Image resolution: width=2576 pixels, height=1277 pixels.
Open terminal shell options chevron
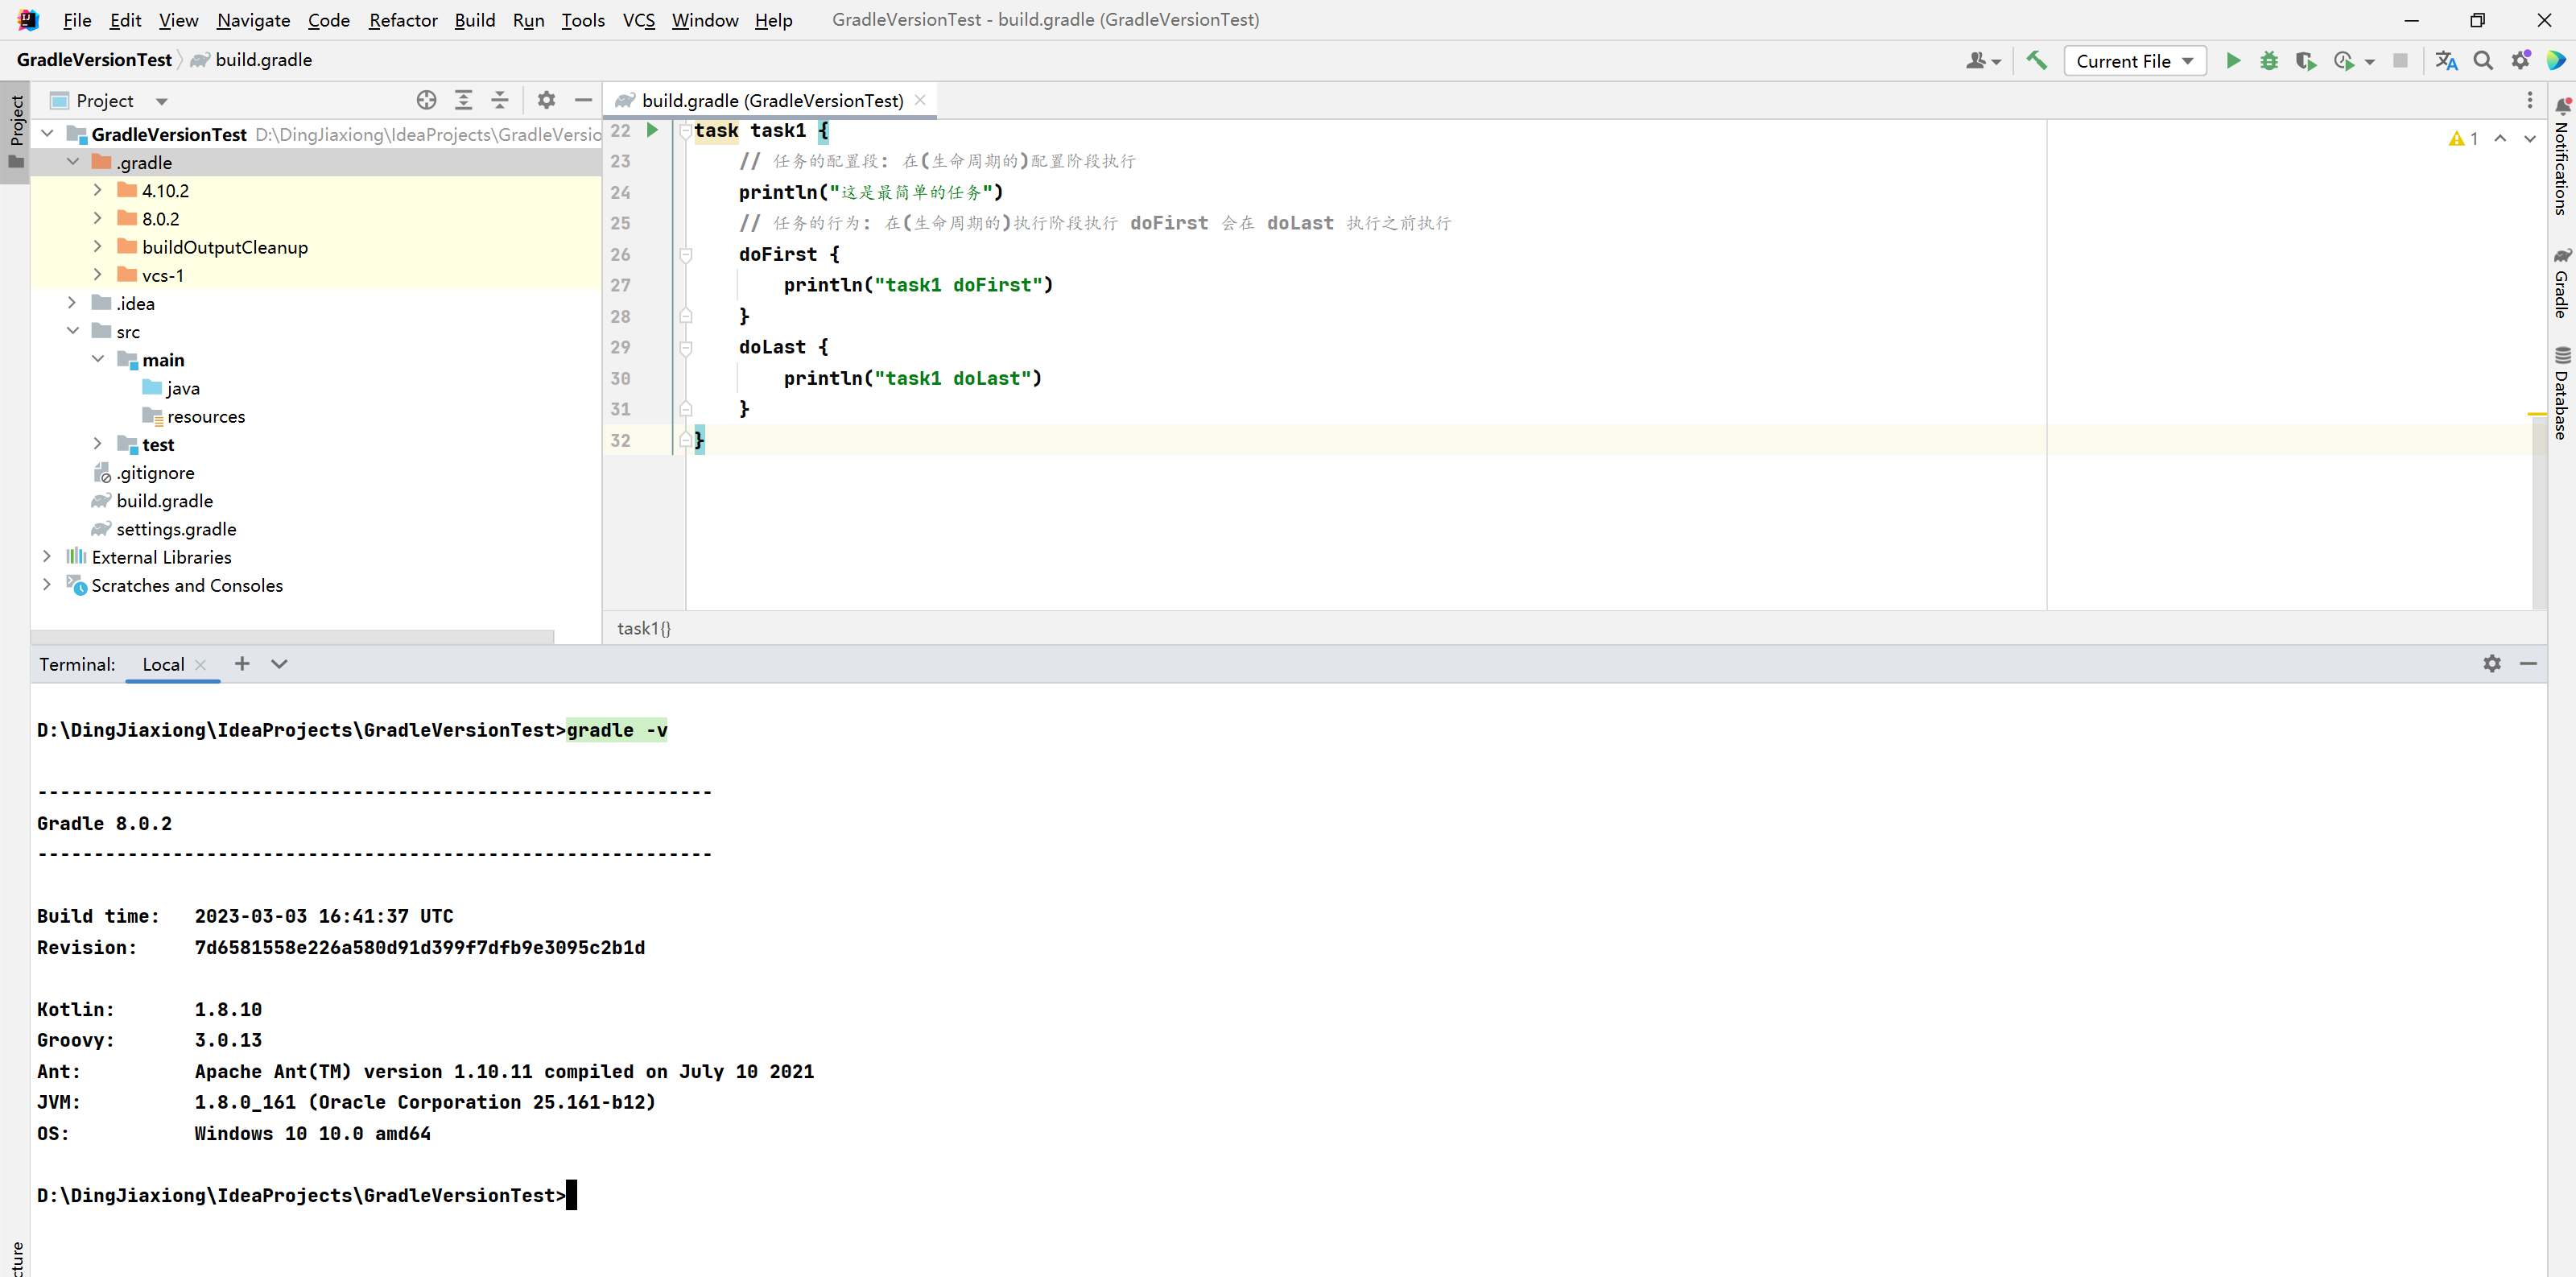(x=280, y=664)
